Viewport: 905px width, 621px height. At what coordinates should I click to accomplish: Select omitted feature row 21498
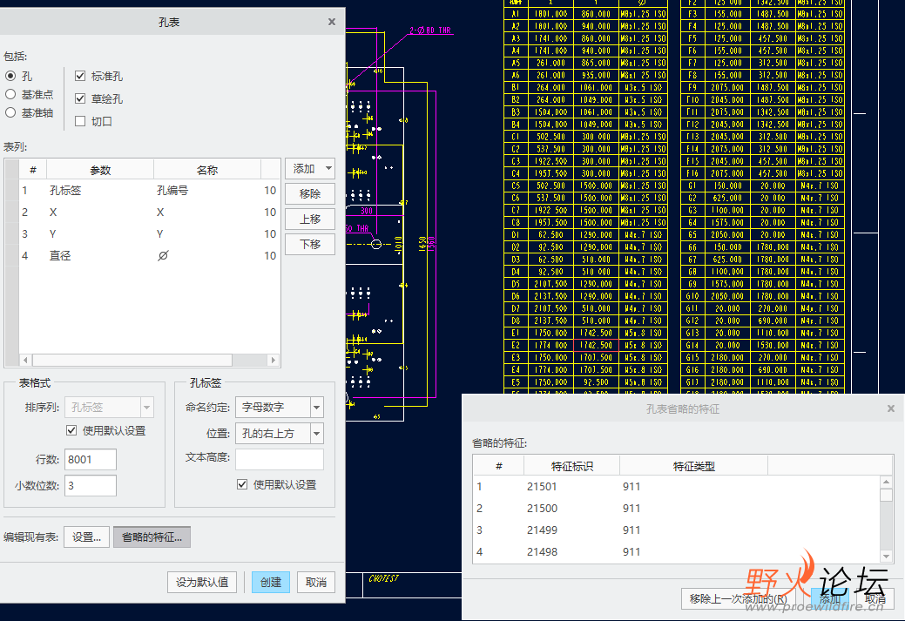coord(677,551)
